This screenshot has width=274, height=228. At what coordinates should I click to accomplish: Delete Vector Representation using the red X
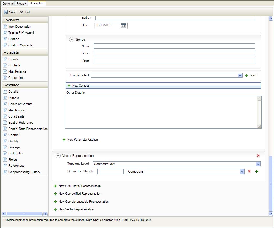click(258, 155)
